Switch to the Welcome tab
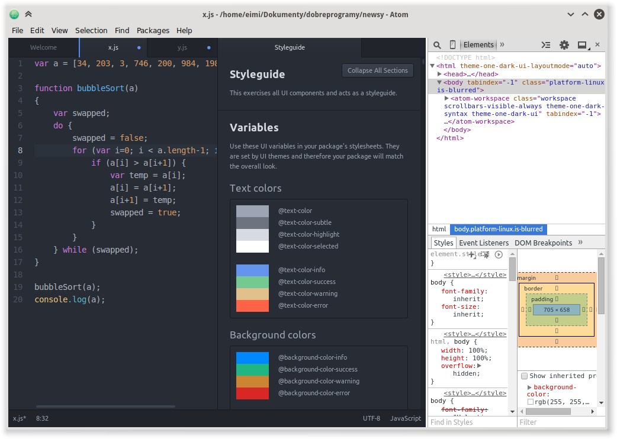 [x=44, y=47]
